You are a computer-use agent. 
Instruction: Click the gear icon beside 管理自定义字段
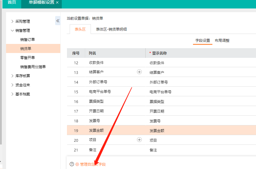pos(77,164)
